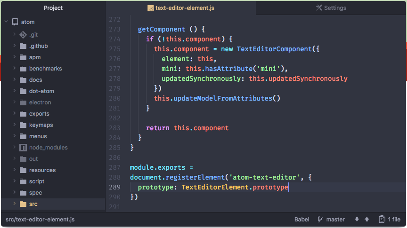Click the changed files diff icon

click(382, 220)
